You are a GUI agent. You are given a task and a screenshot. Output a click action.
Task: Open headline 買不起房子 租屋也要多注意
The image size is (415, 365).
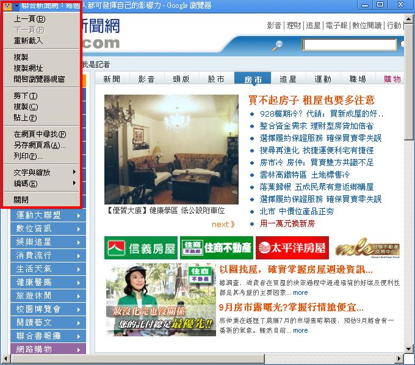[311, 100]
